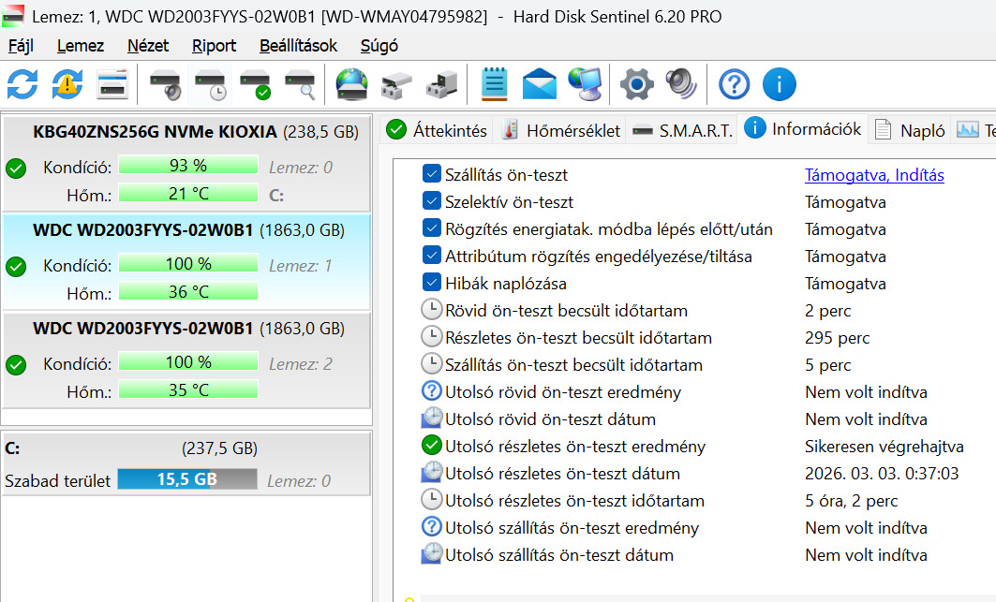Click the disk with speaker acoustic toolbar icon

[x=165, y=84]
